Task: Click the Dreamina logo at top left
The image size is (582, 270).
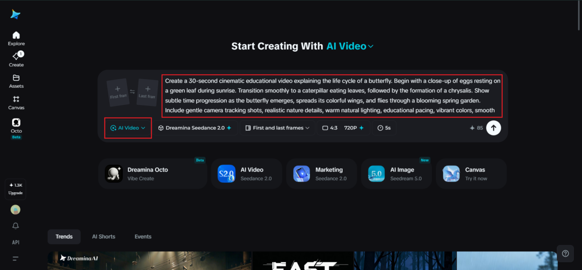Action: (16, 14)
